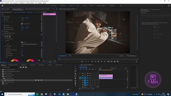Select the Pen tool in the tools panel
171x96 pixels.
tap(75, 78)
